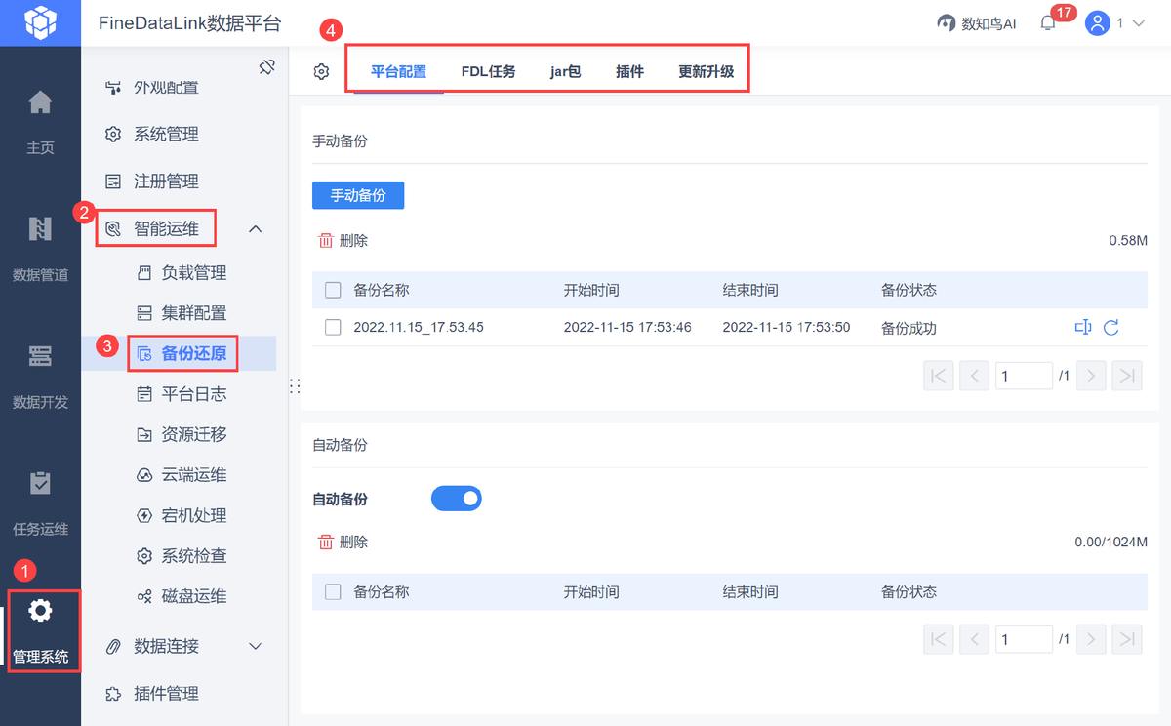Click the 管理系统 gear icon in sidebar
The image size is (1171, 726).
40,610
